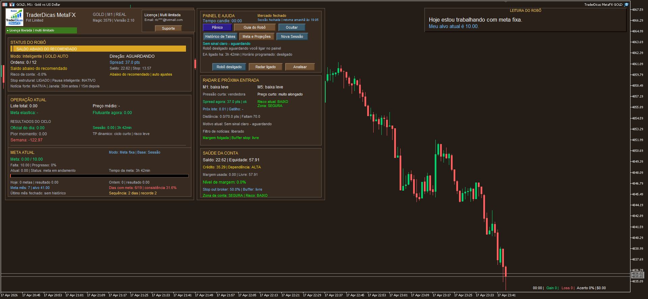This screenshot has width=648, height=299.
Task: Hide the panel with Ocultar
Action: pyautogui.click(x=292, y=27)
